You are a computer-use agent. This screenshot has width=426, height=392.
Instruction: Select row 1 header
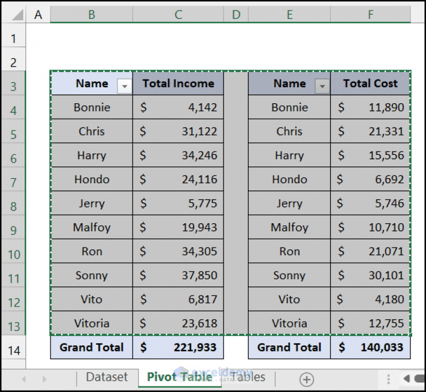[x=13, y=36]
